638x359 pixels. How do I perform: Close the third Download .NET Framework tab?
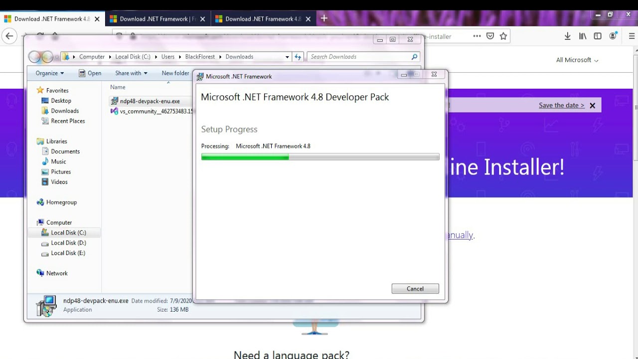[308, 19]
